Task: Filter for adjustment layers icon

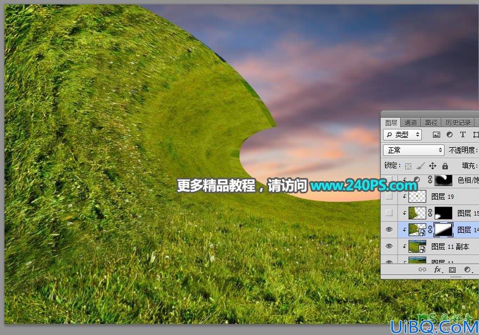Action: click(x=450, y=134)
